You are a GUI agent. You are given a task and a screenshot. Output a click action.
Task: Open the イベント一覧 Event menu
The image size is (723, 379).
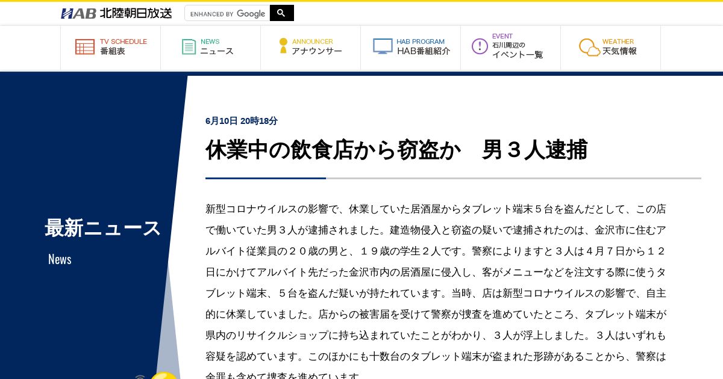tap(511, 47)
